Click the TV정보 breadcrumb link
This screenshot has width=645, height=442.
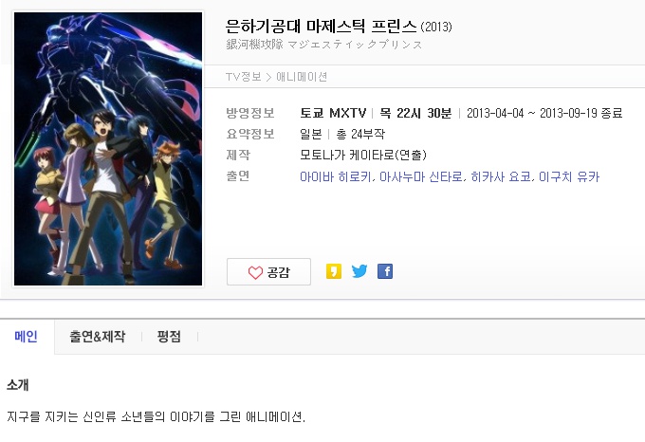[244, 77]
